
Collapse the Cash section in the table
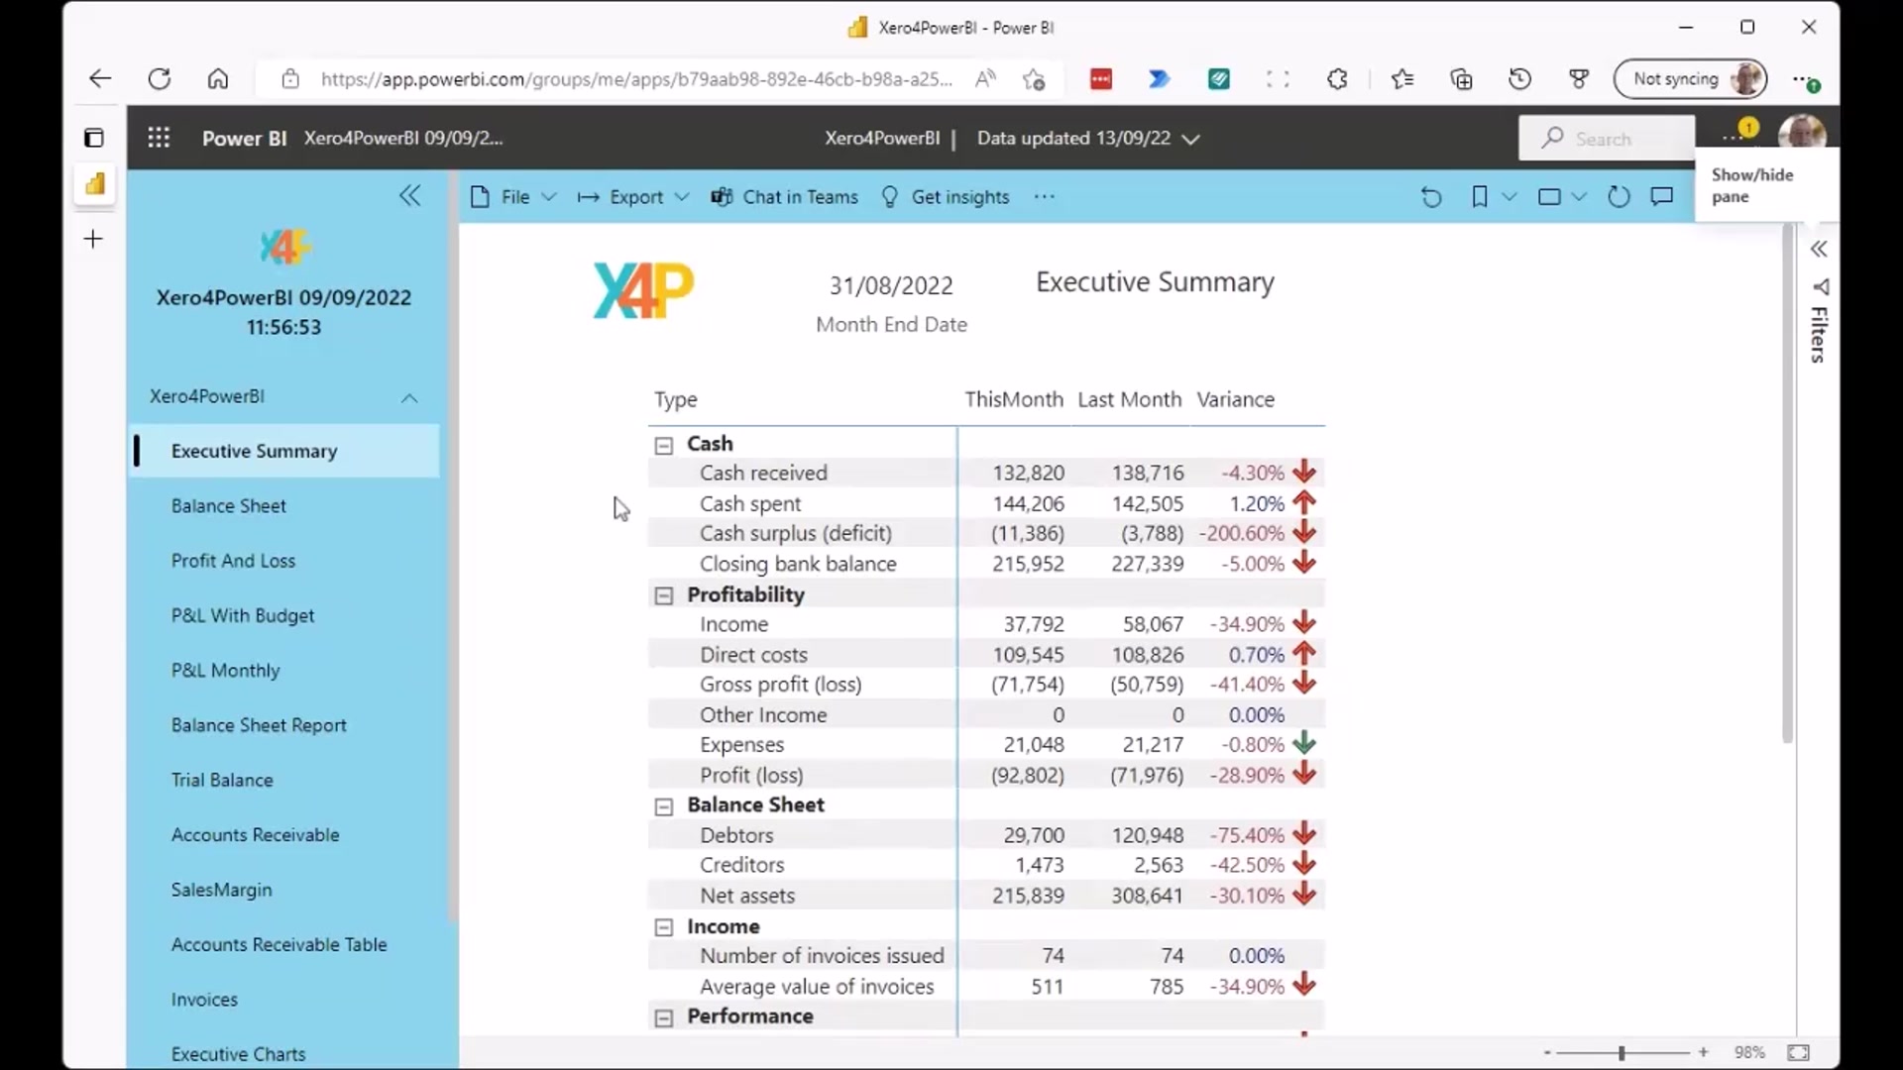[663, 445]
